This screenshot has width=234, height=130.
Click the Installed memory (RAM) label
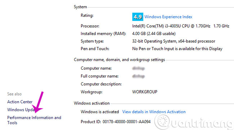pyautogui.click(x=103, y=34)
